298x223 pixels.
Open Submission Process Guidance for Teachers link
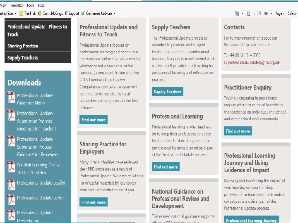[x=37, y=121]
